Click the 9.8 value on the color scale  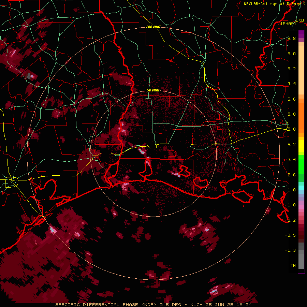[x=292, y=39]
